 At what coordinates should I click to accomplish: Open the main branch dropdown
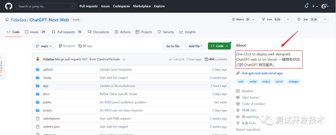click(44, 46)
